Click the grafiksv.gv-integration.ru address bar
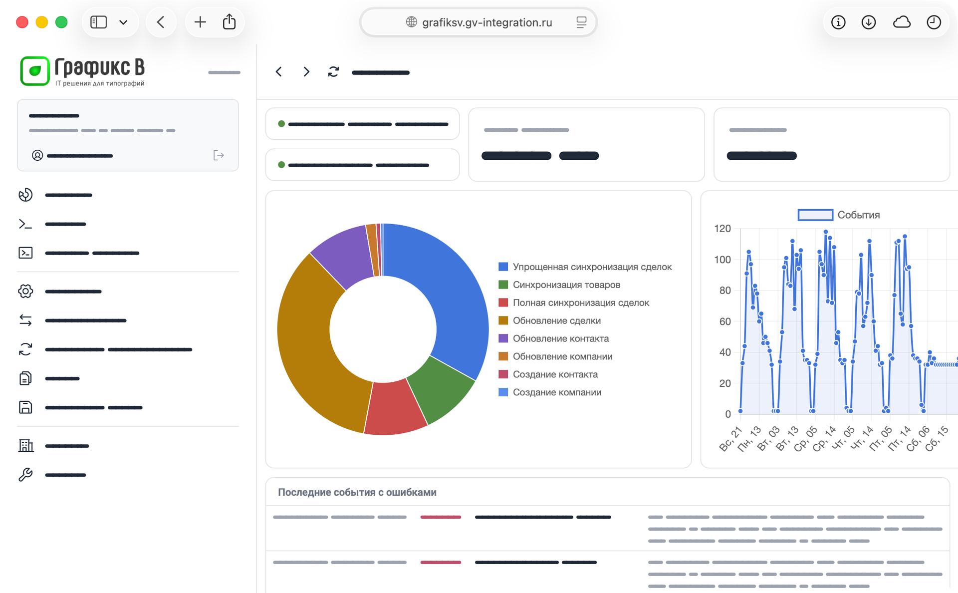This screenshot has width=958, height=593. click(479, 22)
